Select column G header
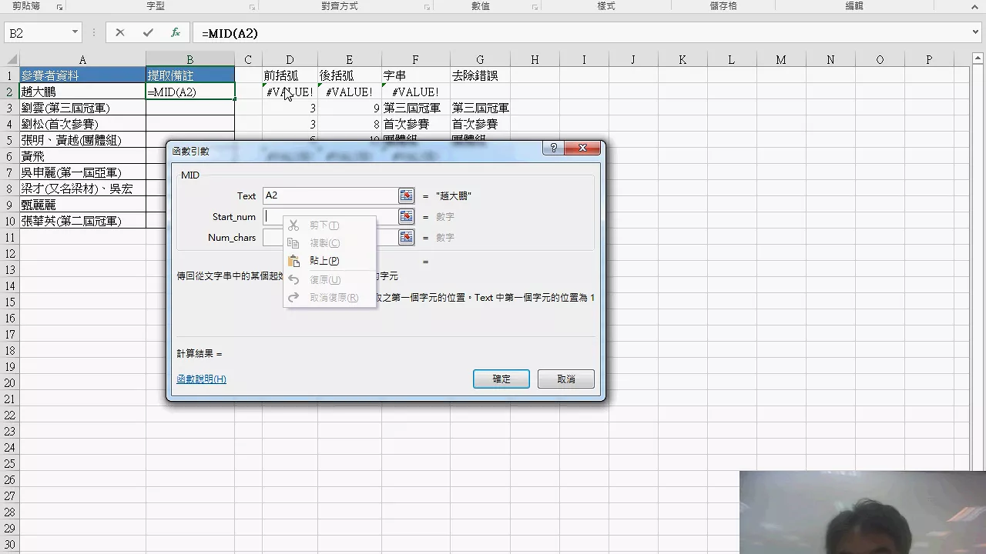Viewport: 986px width, 554px height. 480,59
